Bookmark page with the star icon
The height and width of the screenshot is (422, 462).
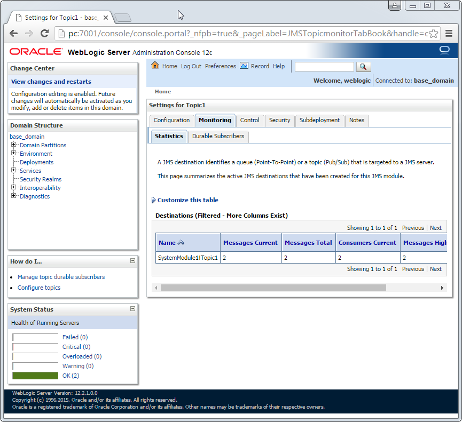click(433, 34)
